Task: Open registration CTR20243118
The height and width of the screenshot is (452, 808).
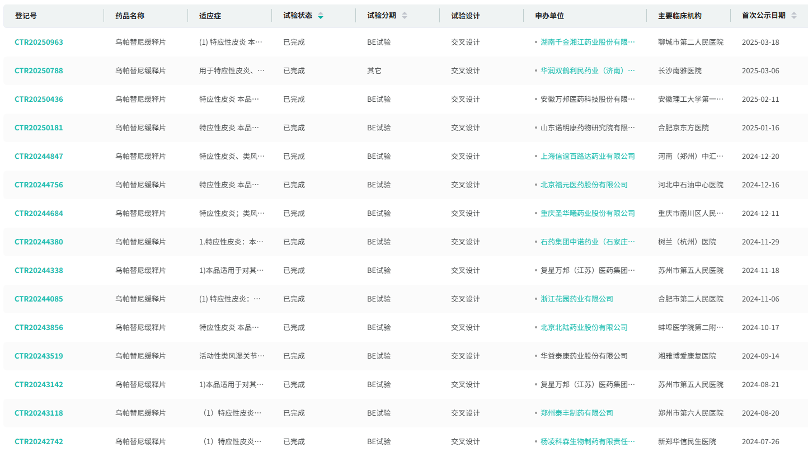Action: coord(39,413)
